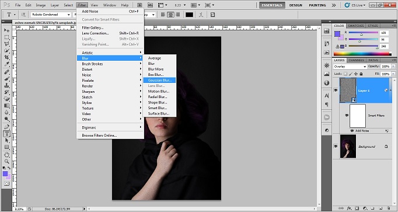Screen dimensions: 398x212
Task: Switch to the Channels tab
Action: click(357, 60)
